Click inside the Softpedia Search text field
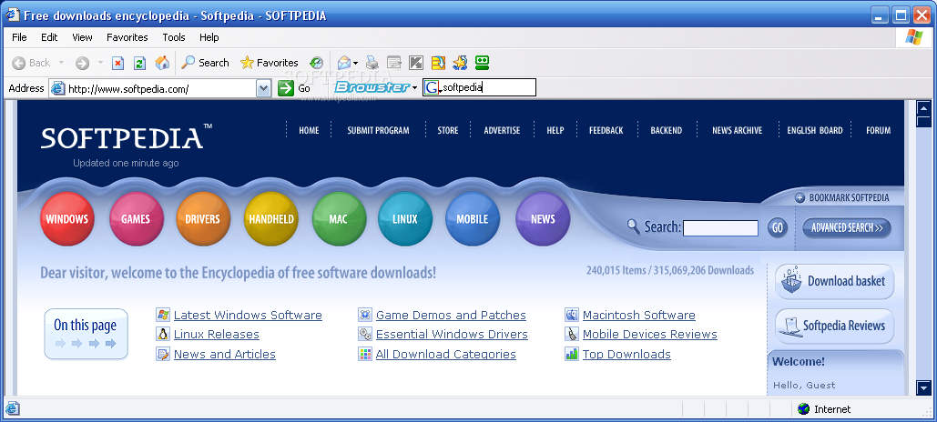This screenshot has height=422, width=937. (x=720, y=228)
